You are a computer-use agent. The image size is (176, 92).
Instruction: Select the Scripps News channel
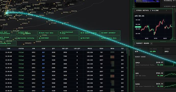[x=169, y=6]
